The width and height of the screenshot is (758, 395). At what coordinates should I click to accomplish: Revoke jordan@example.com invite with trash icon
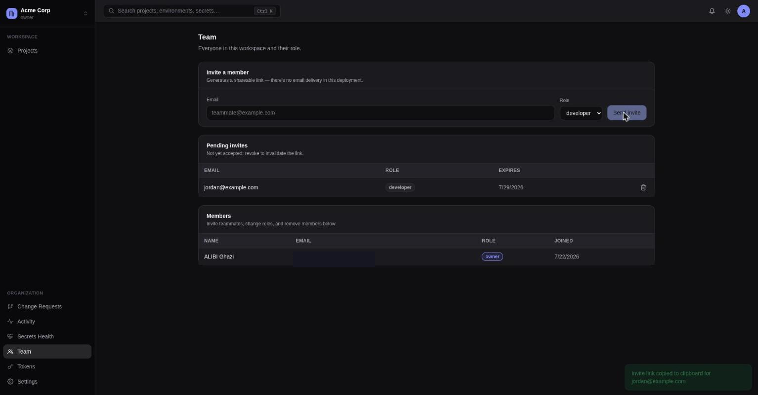click(x=643, y=187)
